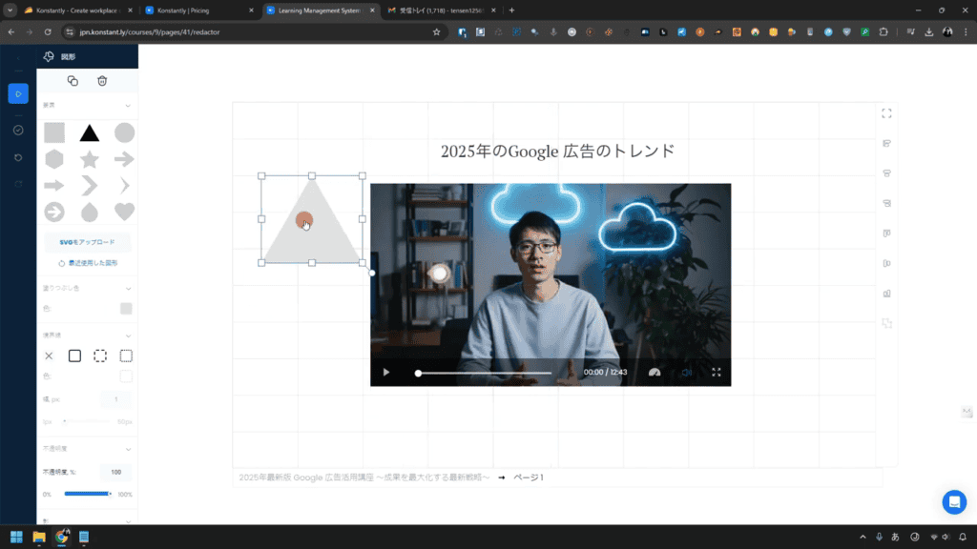Click the border width slider track
Viewport: 977px width, 549px height.
(x=87, y=421)
